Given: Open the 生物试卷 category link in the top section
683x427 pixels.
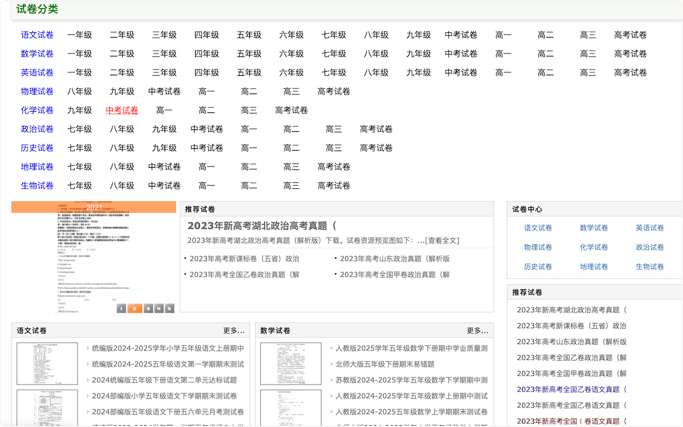Looking at the screenshot, I should click(37, 186).
